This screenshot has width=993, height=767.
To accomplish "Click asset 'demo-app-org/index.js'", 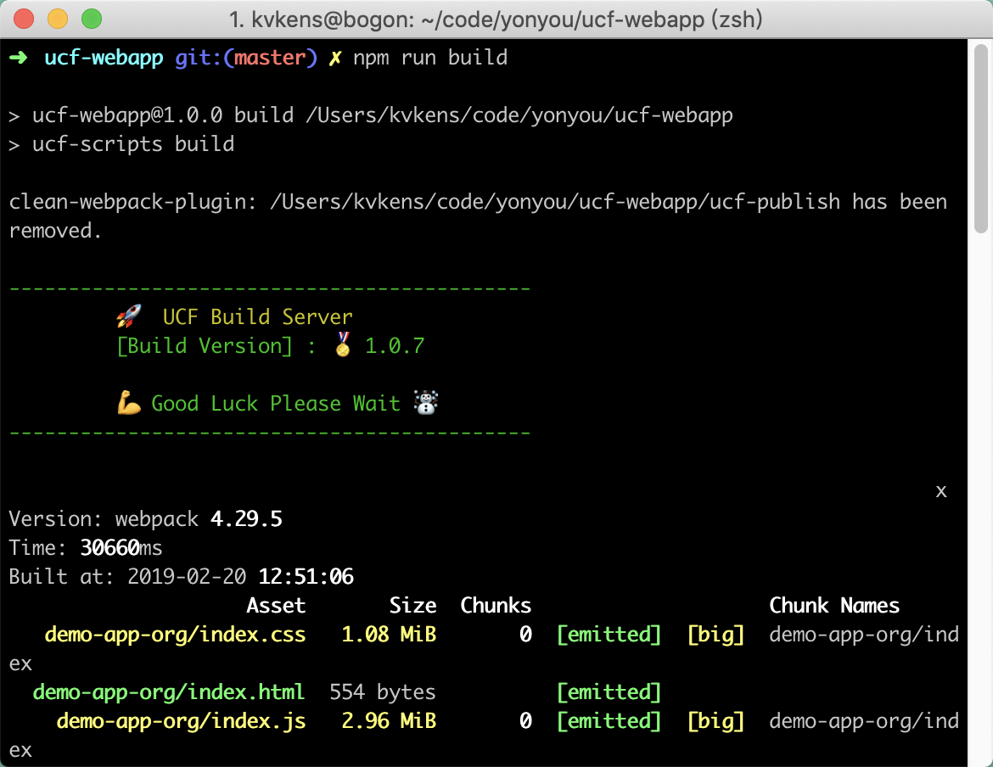I will pos(181,721).
